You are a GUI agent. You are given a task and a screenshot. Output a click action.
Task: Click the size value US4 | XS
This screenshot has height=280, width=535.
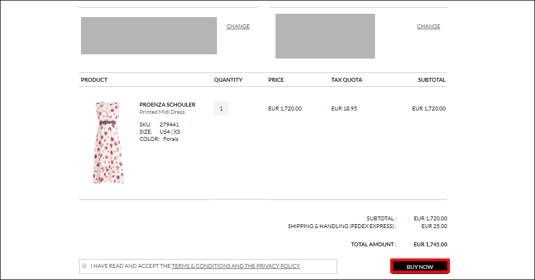click(170, 131)
